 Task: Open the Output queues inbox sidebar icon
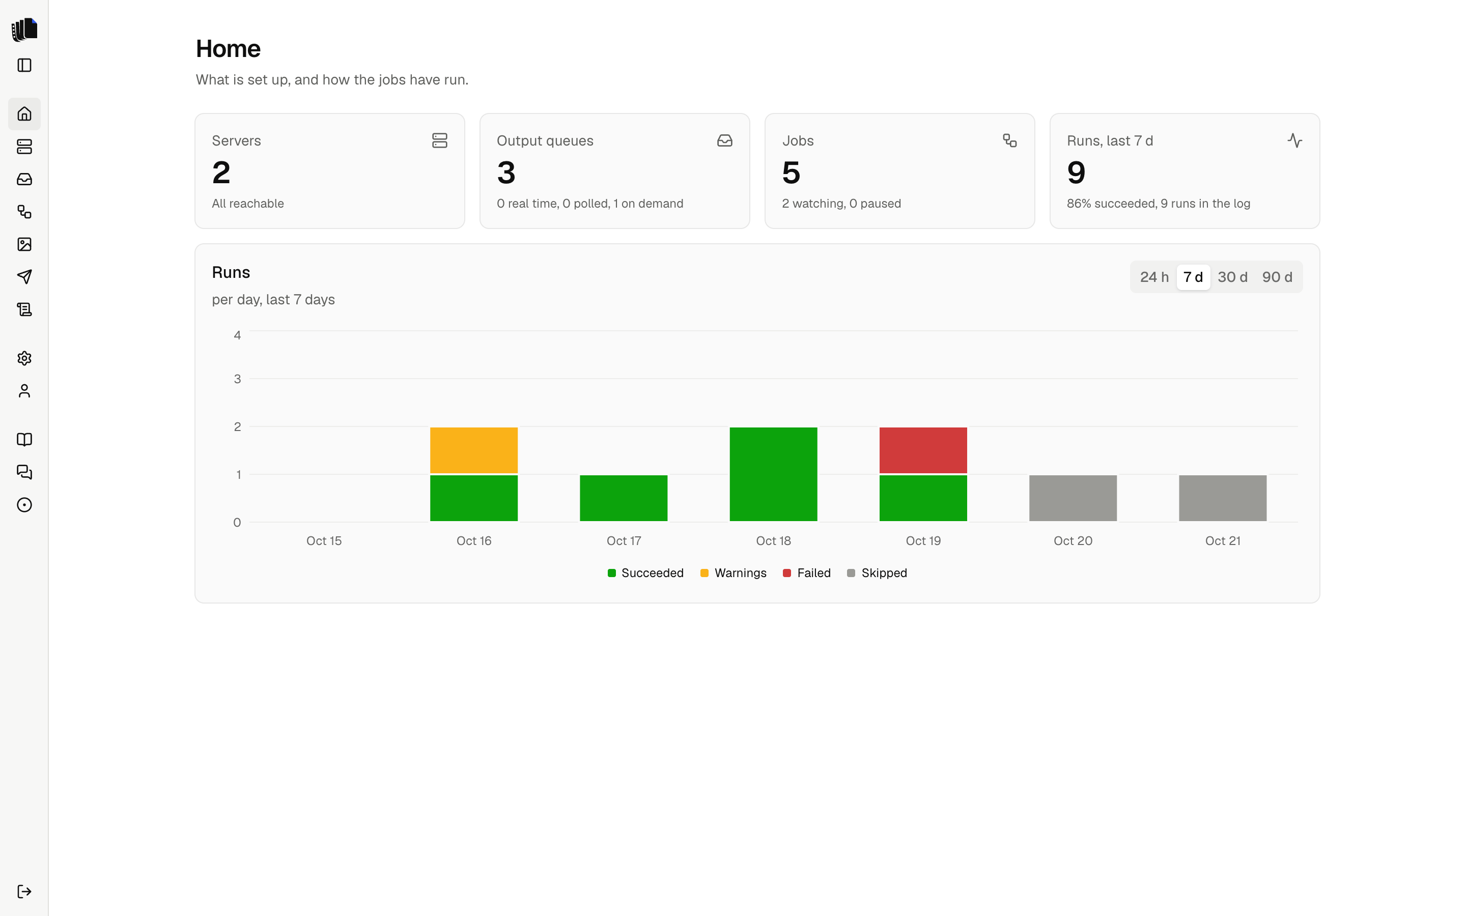click(24, 179)
